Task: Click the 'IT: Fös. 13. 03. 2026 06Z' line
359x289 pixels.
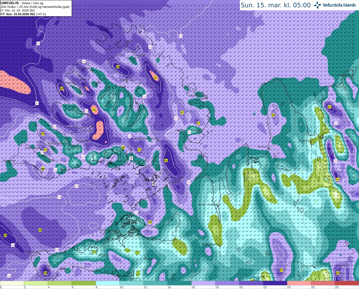Action: (x=18, y=10)
